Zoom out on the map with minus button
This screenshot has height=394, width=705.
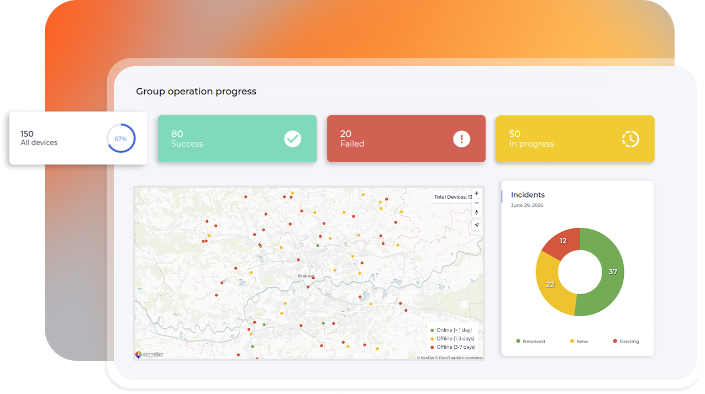click(477, 203)
